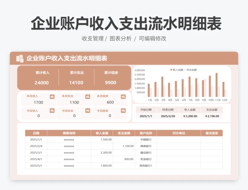Click the 对方单位 column header
Image resolution: width=248 pixels, height=190 pixels.
click(179, 133)
